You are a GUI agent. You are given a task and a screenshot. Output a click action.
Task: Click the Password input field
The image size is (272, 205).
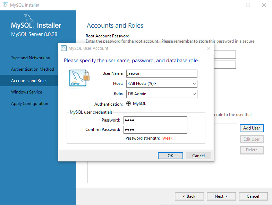coord(155,121)
